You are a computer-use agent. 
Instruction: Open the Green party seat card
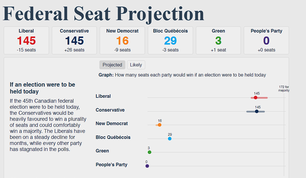218,40
